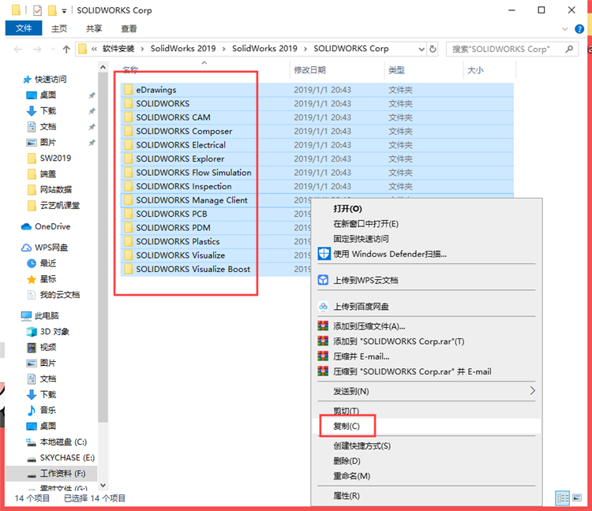Click the 最近 clock icon in sidebar
592x511 pixels.
pyautogui.click(x=32, y=263)
